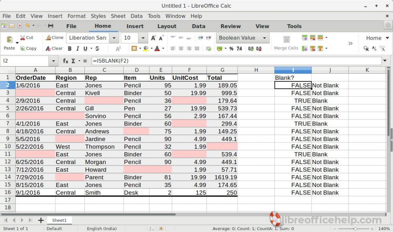Click the Strikethrough formatting icon
The height and width of the screenshot is (232, 393).
click(97, 48)
